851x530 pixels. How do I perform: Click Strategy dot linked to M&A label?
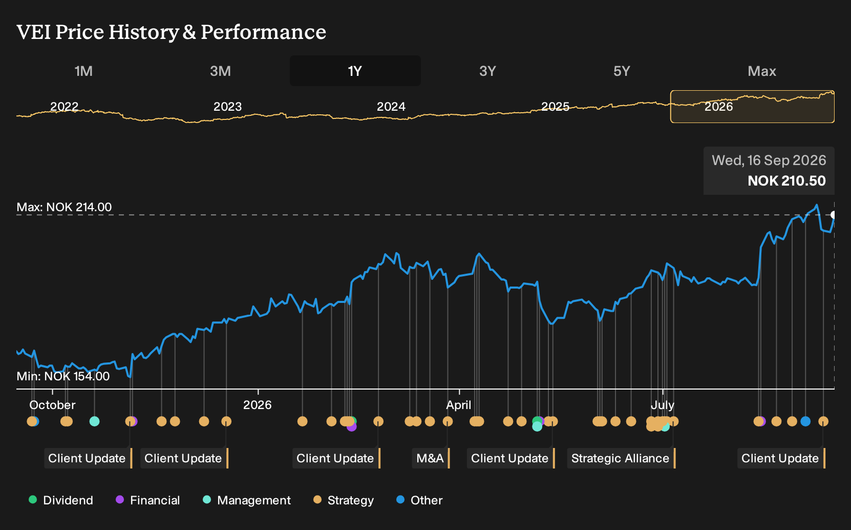448,421
